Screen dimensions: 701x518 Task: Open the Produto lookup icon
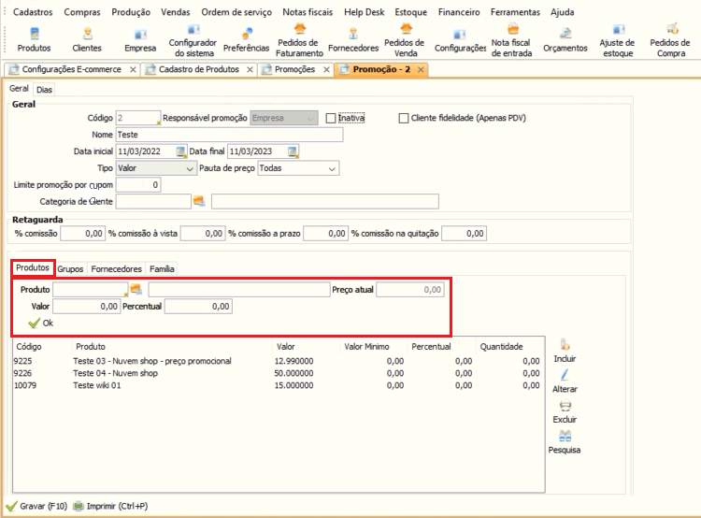point(136,290)
